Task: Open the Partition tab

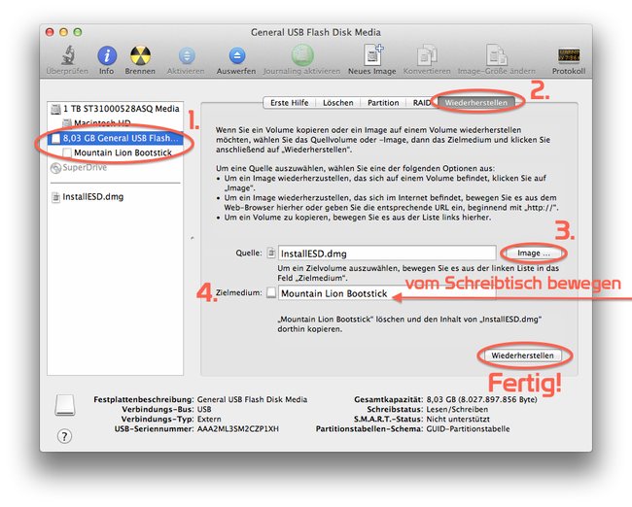Action: (x=383, y=103)
